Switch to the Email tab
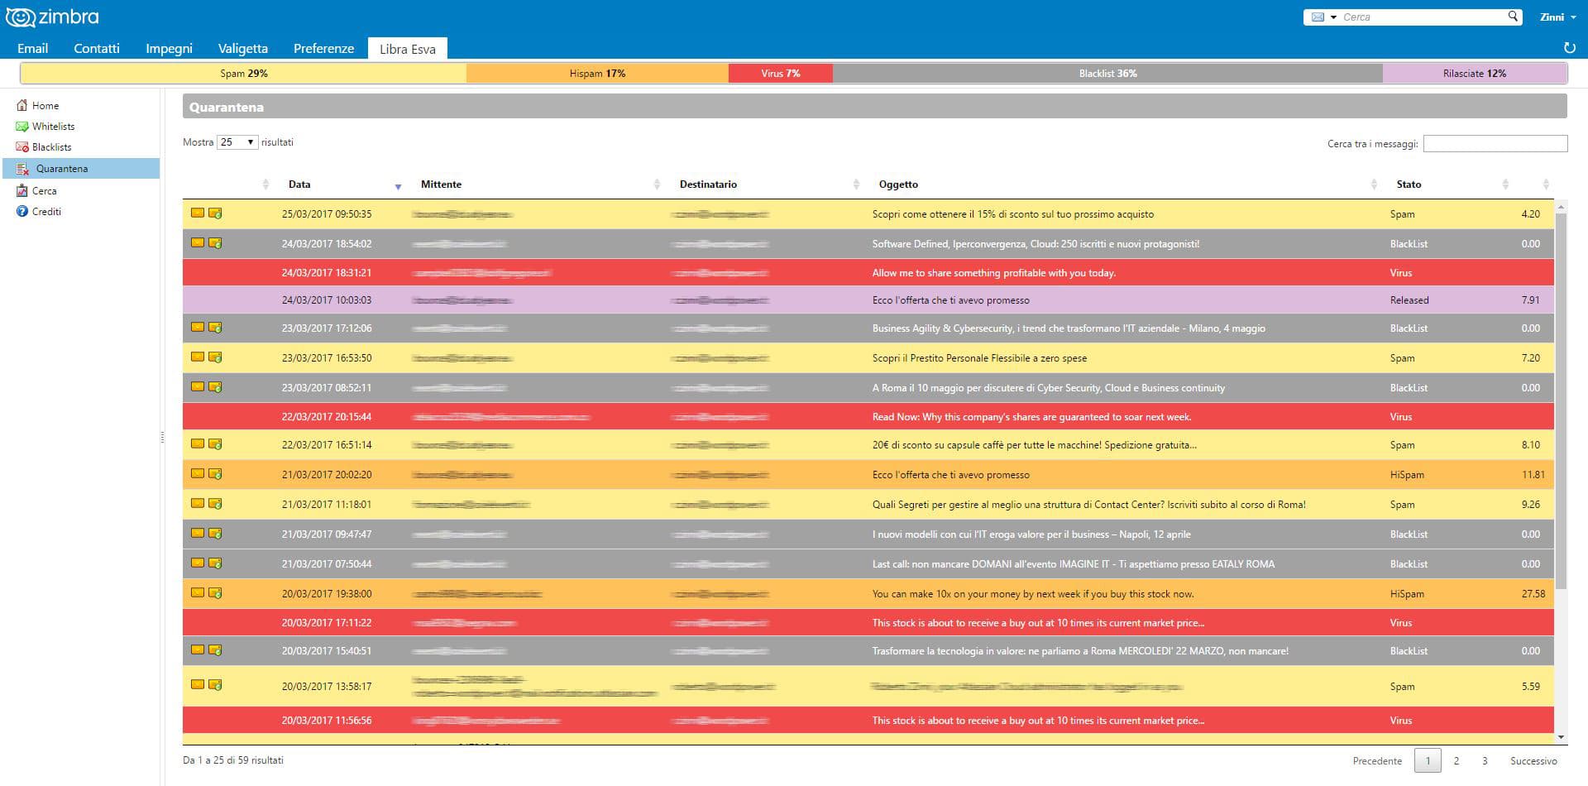 33,48
